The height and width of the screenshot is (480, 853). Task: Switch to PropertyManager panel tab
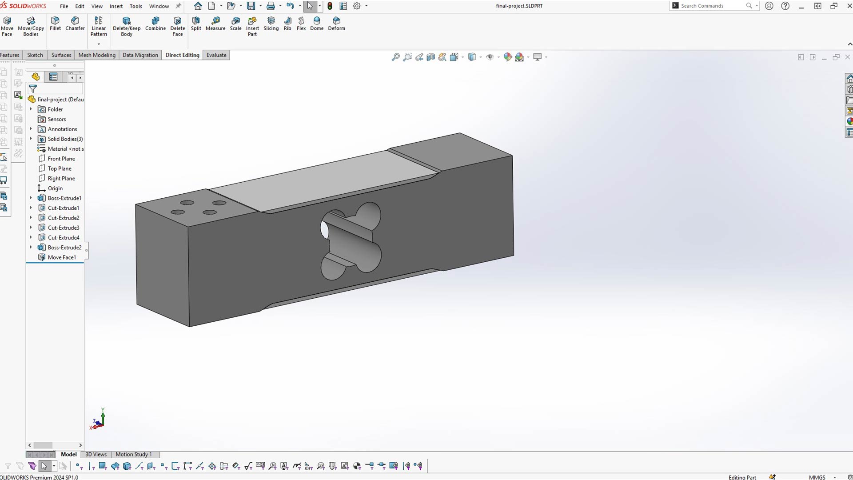[x=53, y=77]
